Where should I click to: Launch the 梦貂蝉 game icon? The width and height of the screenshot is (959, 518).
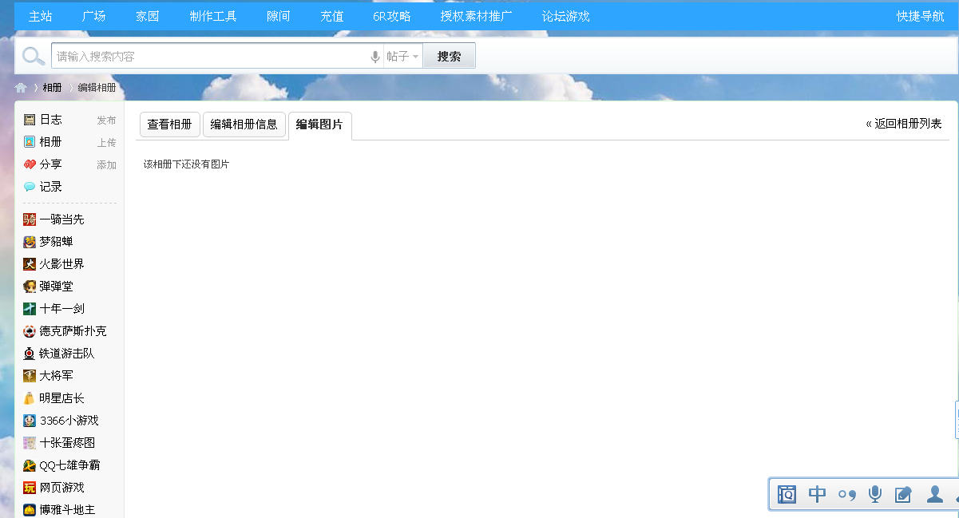coord(30,242)
